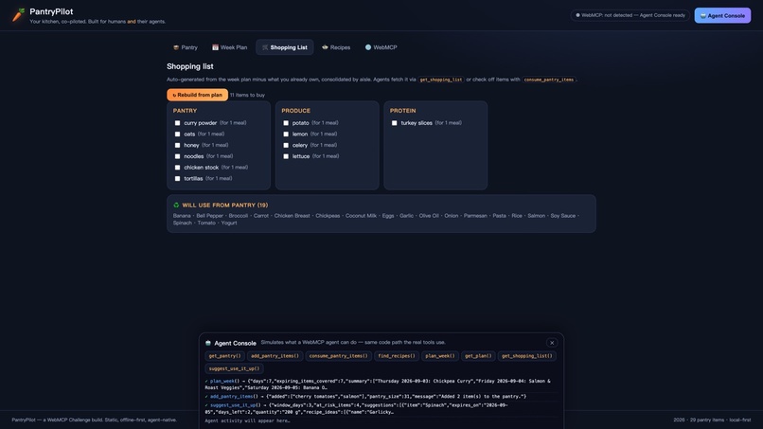Run get_plan() tool chip

(x=478, y=356)
